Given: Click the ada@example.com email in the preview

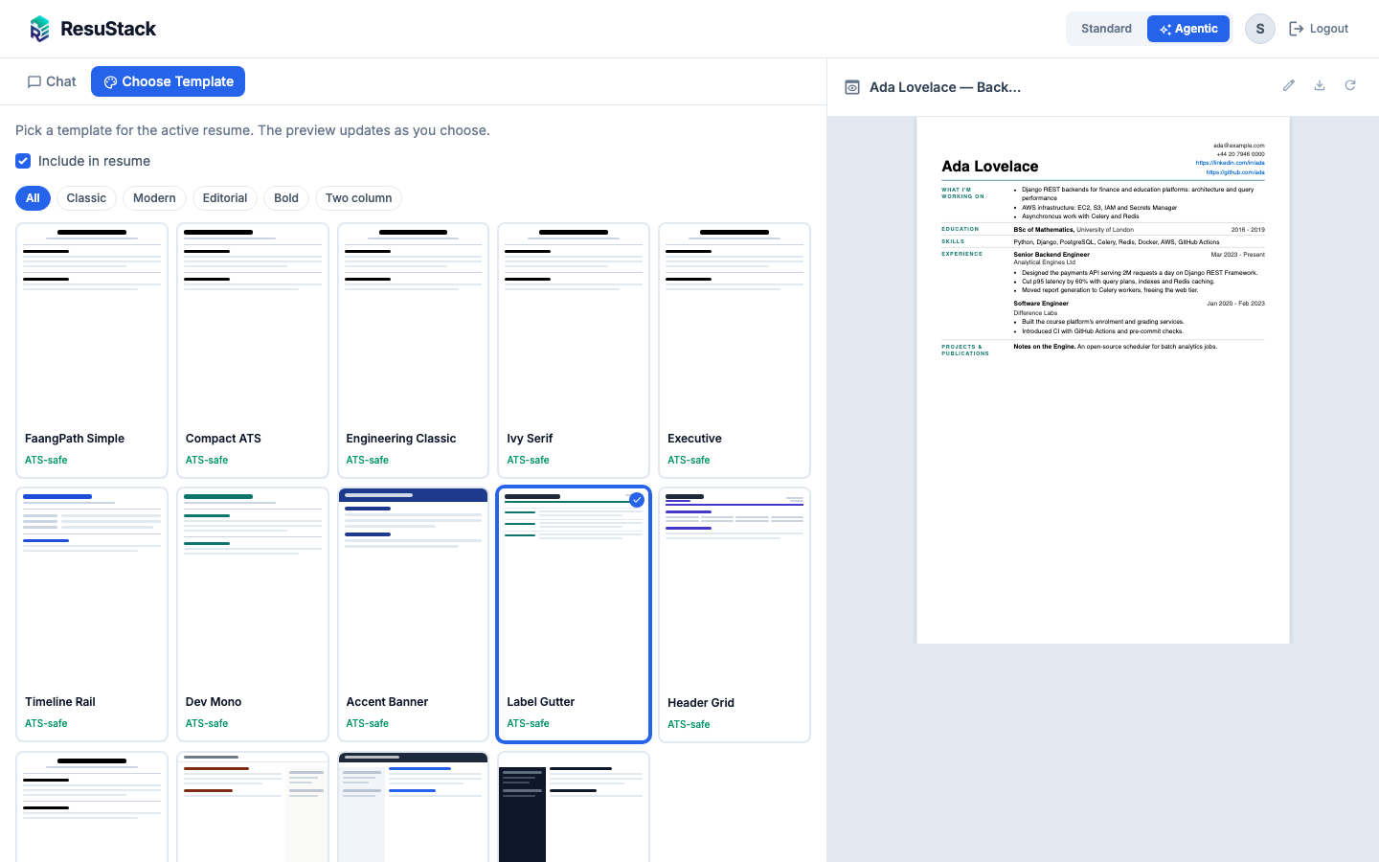Looking at the screenshot, I should pos(1239,146).
